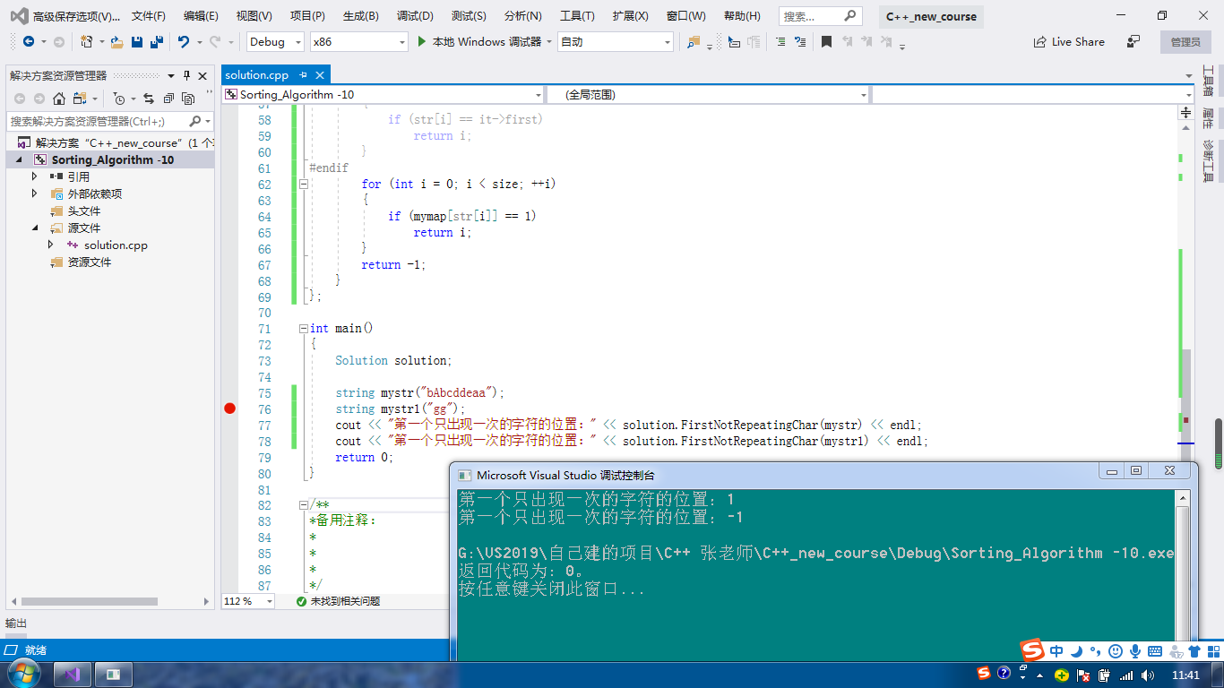The image size is (1224, 688).
Task: Open the 文件(F) menu
Action: pyautogui.click(x=149, y=16)
